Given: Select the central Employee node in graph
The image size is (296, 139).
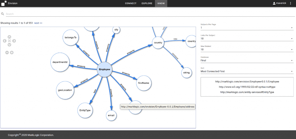Looking at the screenshot, I should [104, 69].
